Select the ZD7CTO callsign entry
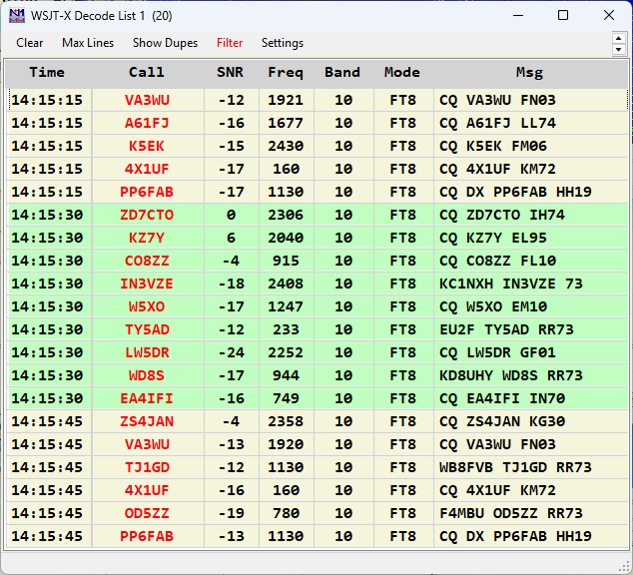Image resolution: width=633 pixels, height=575 pixels. pos(147,215)
